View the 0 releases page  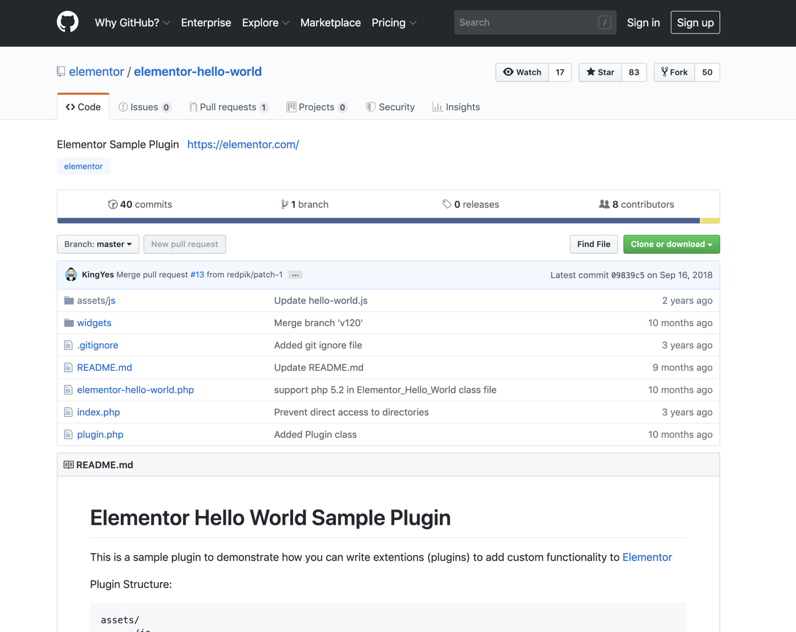[471, 205]
